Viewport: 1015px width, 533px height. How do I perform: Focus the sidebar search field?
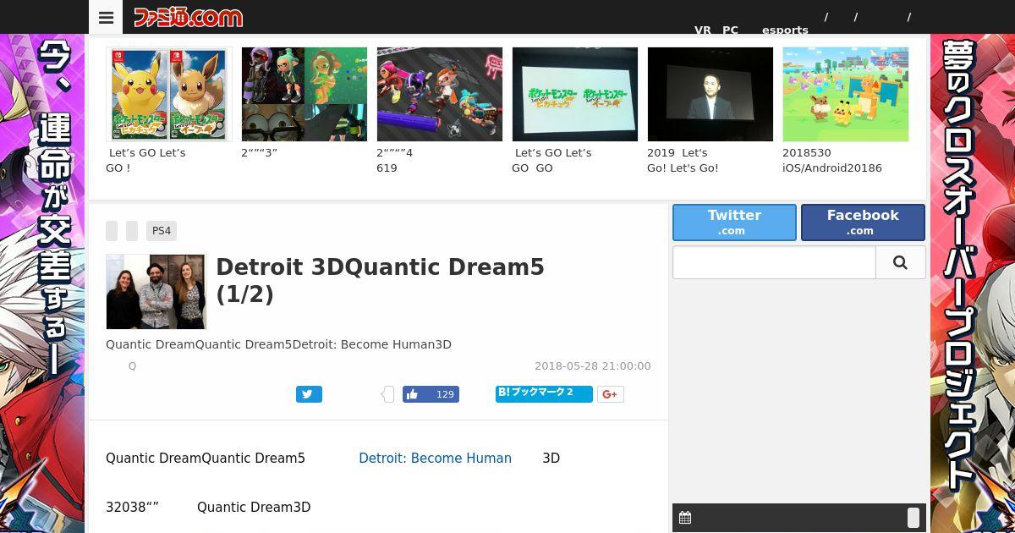(774, 262)
